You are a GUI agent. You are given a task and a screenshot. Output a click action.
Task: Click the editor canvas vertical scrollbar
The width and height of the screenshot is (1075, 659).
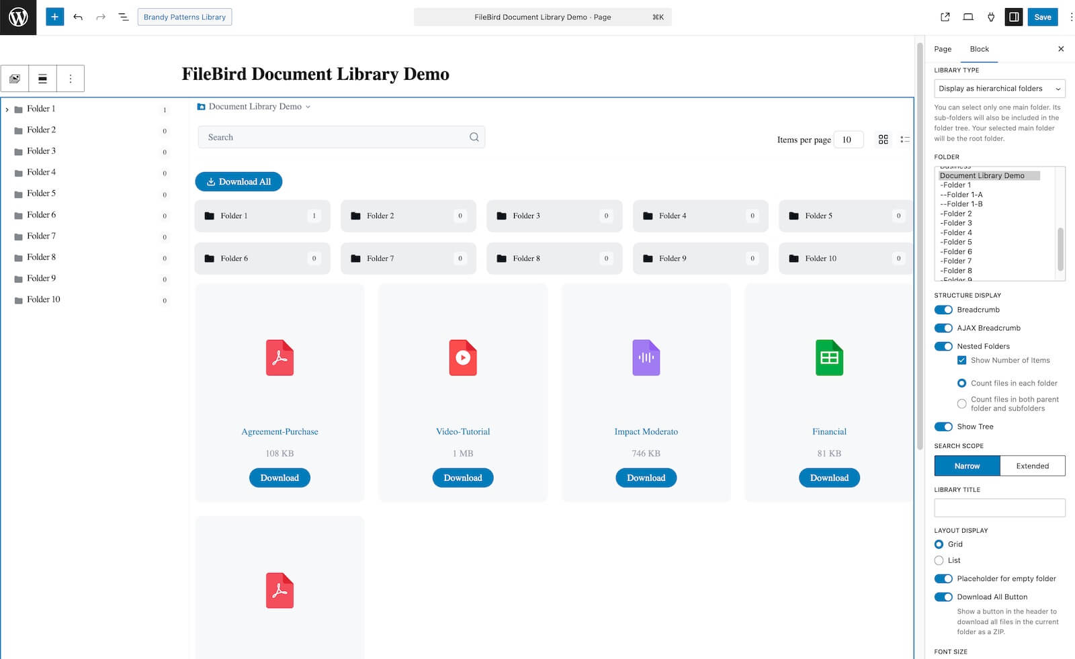(x=920, y=245)
